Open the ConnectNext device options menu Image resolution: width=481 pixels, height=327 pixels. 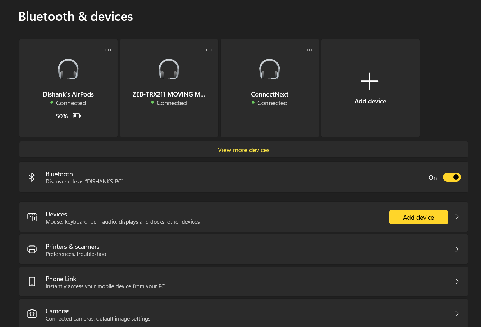point(310,50)
